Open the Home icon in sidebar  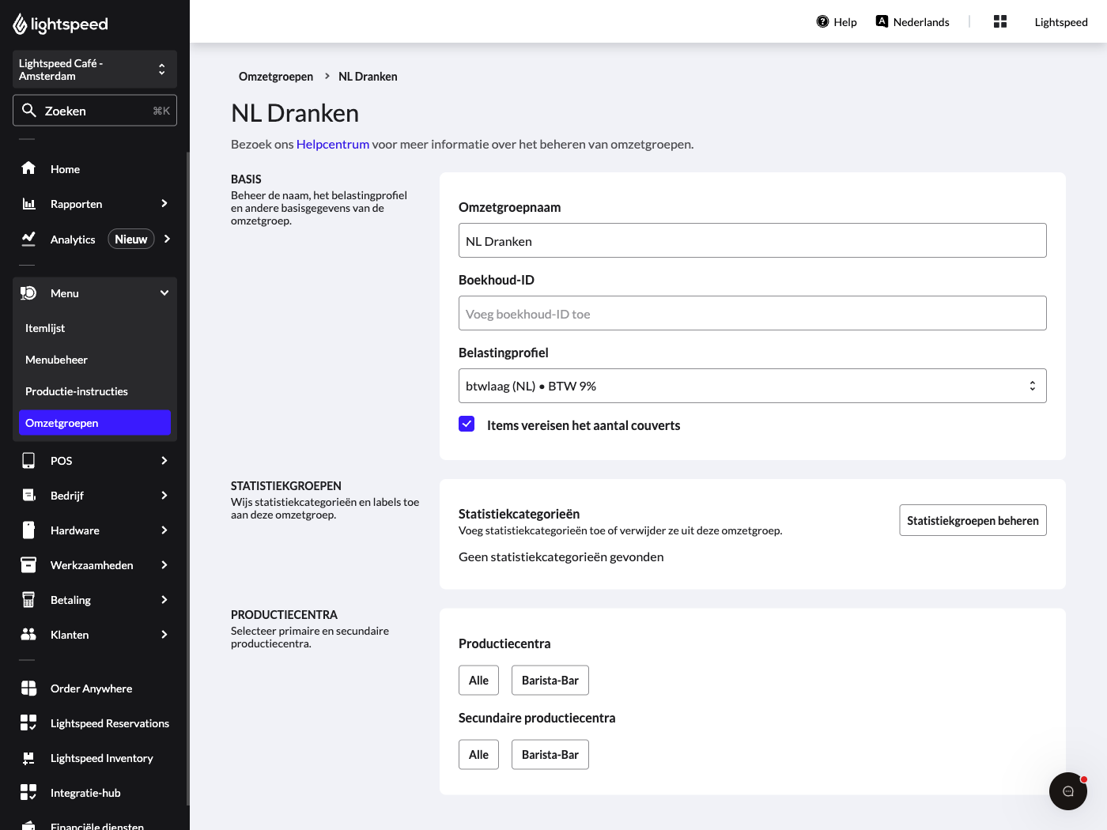click(x=28, y=168)
